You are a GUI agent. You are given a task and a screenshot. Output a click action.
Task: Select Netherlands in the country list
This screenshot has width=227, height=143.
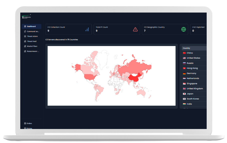point(194,78)
